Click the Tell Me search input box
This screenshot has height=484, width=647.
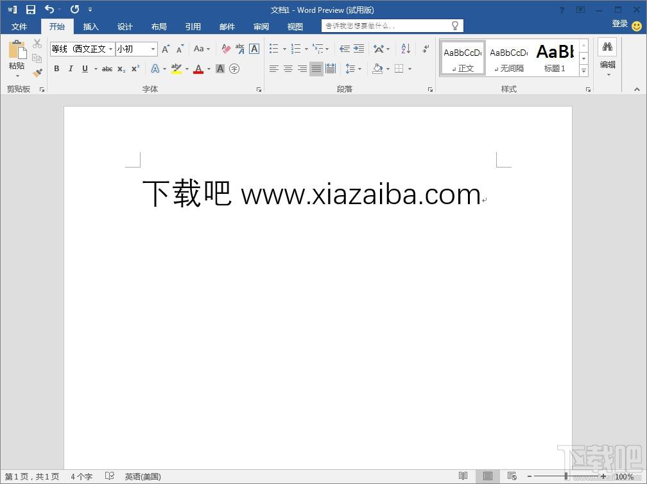tap(392, 26)
